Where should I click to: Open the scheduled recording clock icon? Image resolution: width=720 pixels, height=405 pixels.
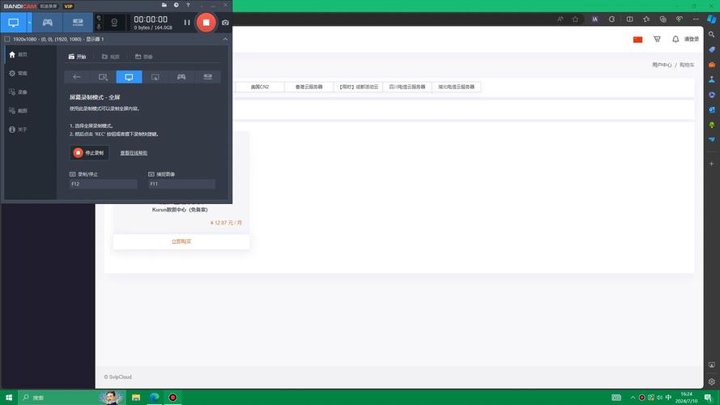[x=177, y=5]
